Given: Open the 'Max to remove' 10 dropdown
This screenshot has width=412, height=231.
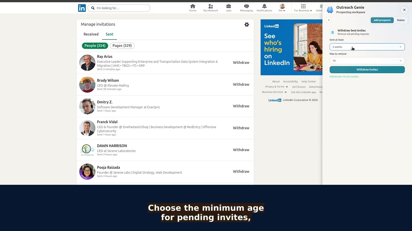Looking at the screenshot, I should click(367, 61).
